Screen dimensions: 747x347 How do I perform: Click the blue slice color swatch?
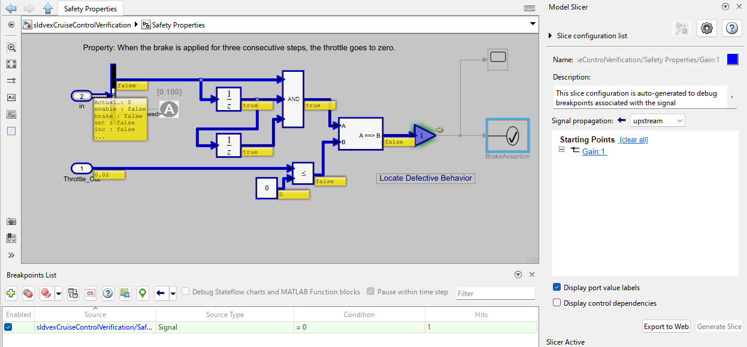click(732, 59)
